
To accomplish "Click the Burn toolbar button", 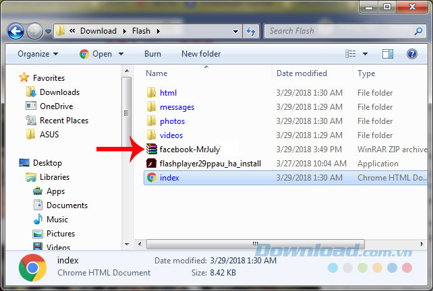I will (152, 54).
